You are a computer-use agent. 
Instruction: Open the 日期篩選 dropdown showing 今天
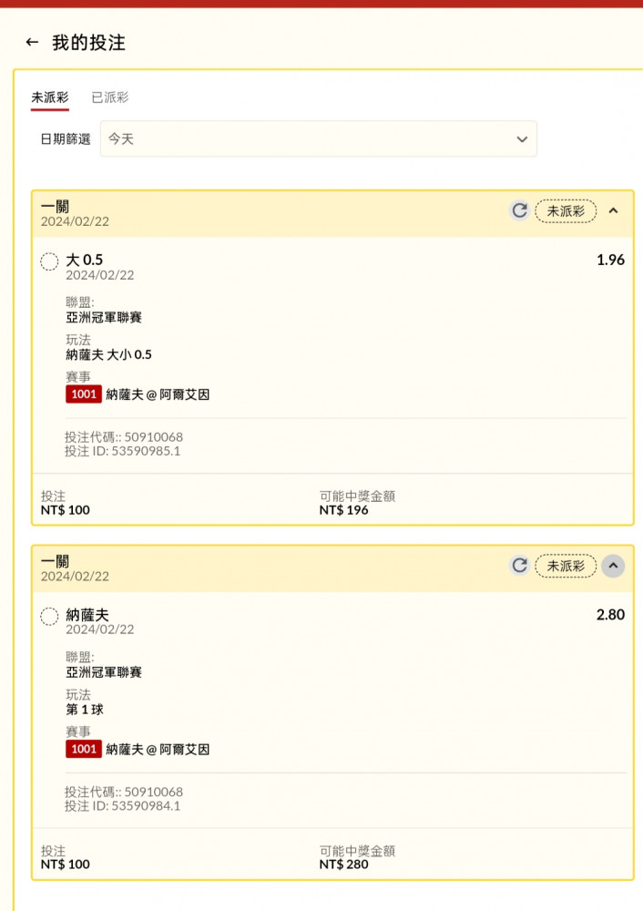[x=318, y=138]
